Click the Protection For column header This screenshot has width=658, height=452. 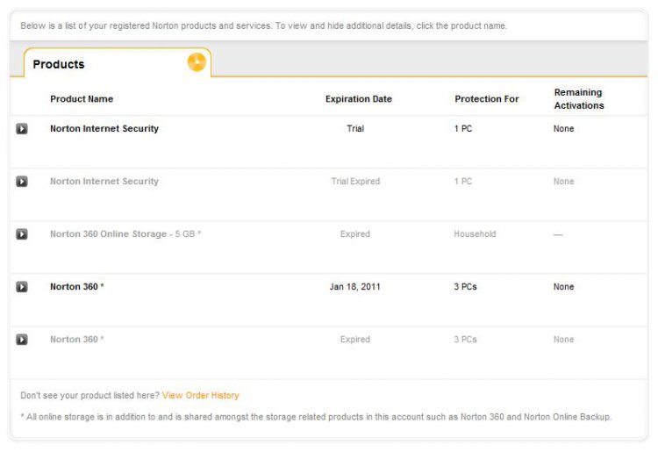487,99
